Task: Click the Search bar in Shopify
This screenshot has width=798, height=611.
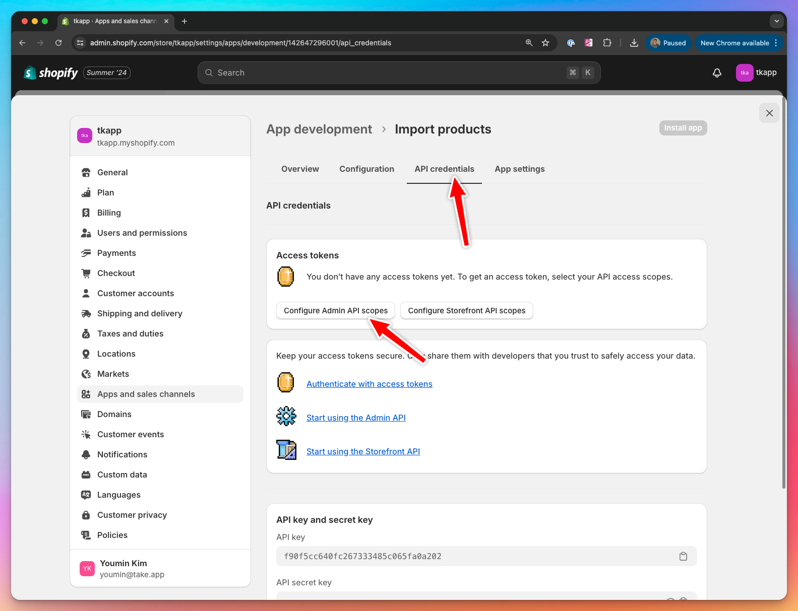Action: pos(399,73)
